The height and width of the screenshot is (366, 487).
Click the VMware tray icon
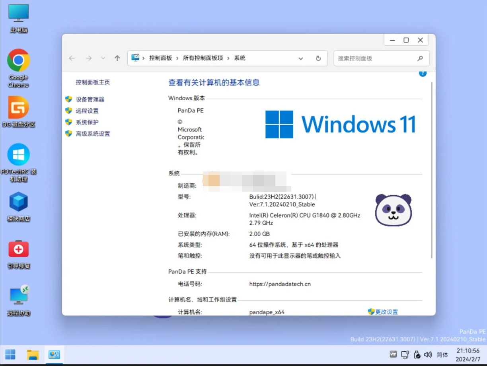393,354
